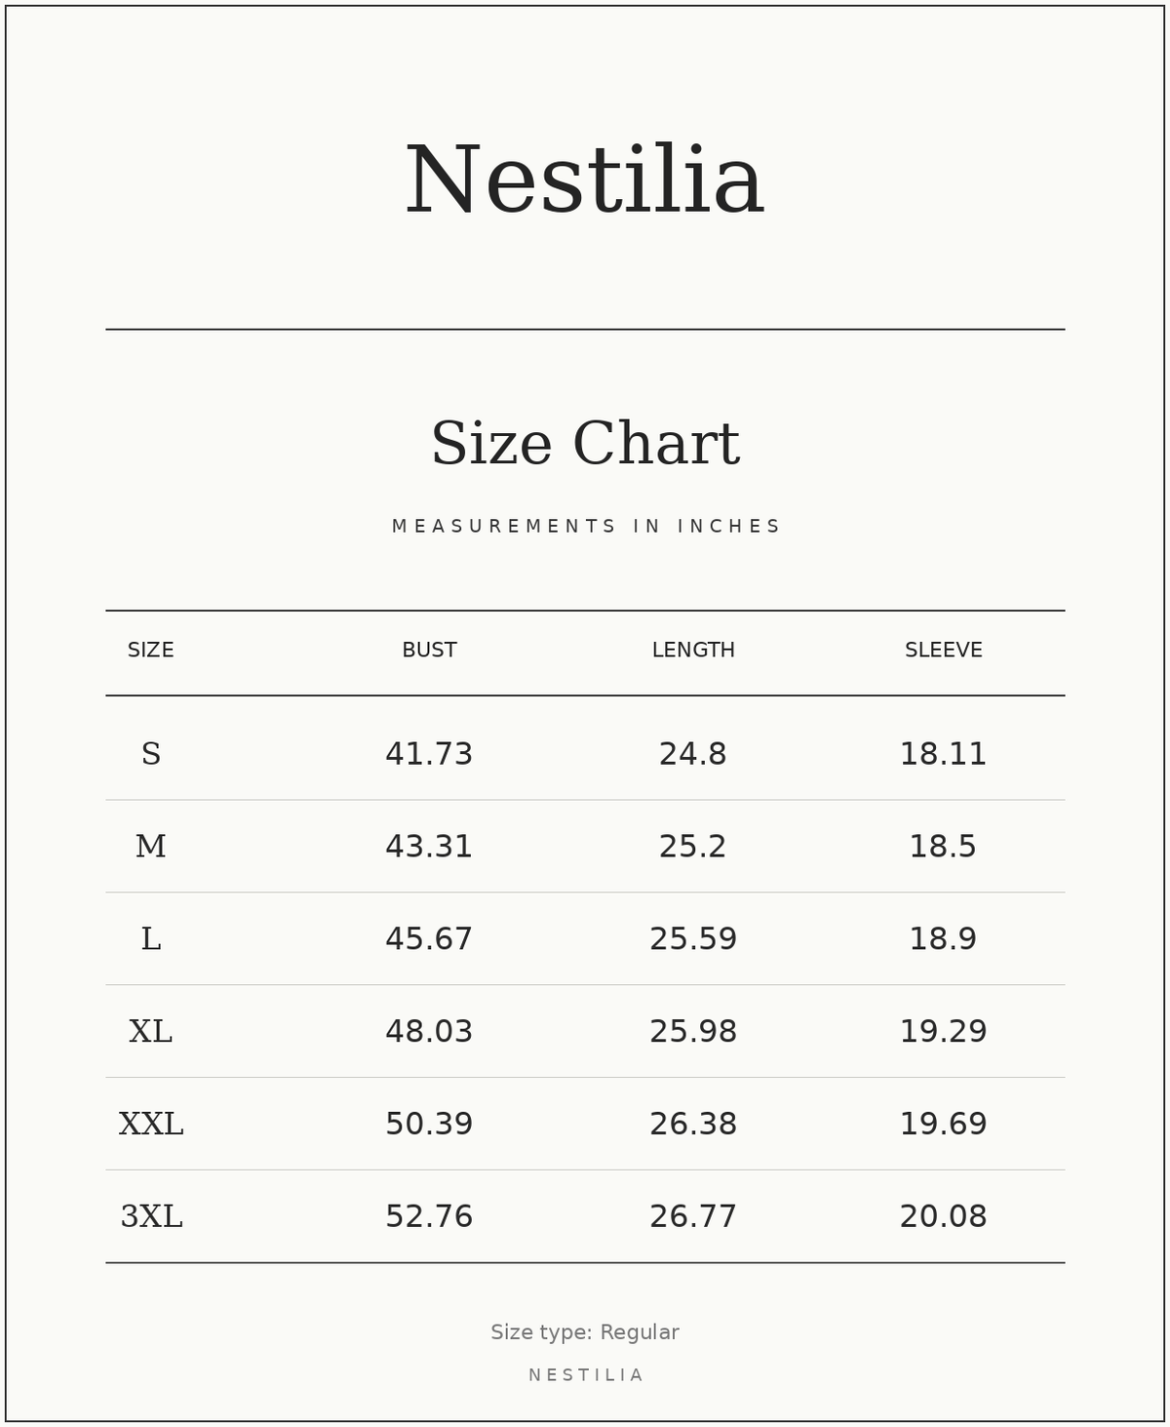Screen dimensions: 1170x1427
Task: Select bust value 45.67
Action: [429, 939]
